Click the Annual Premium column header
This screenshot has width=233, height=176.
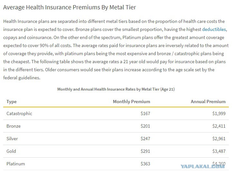coord(208,102)
